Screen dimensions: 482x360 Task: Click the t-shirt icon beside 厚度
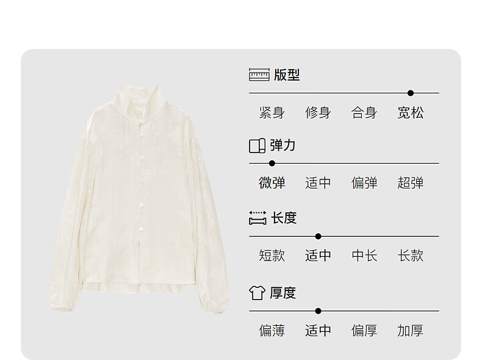pyautogui.click(x=257, y=293)
